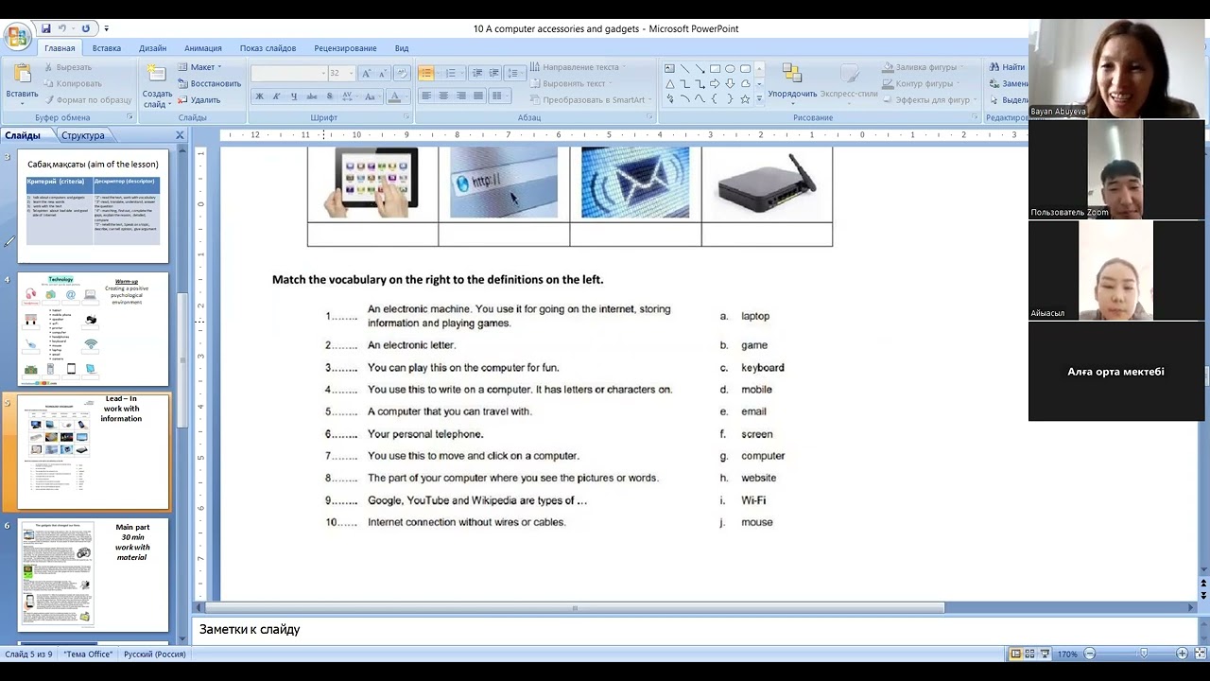Open the character spacing AV menu
1210x681 pixels.
pos(349,96)
